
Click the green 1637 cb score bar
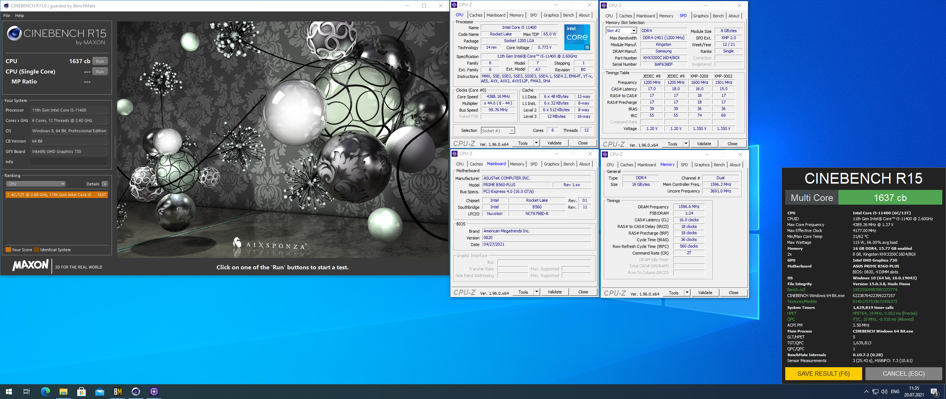coord(890,198)
